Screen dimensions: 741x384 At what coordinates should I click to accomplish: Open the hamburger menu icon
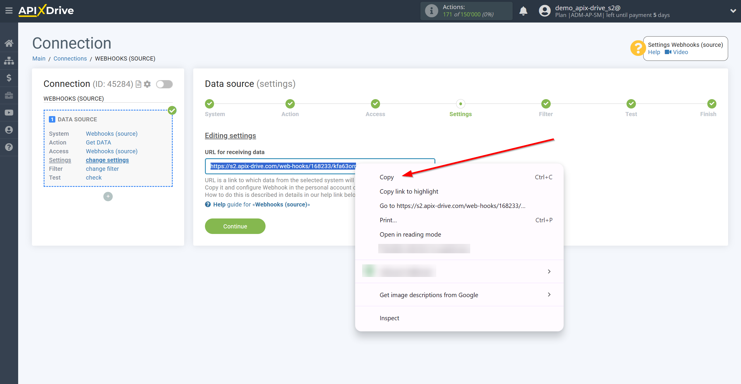[9, 11]
